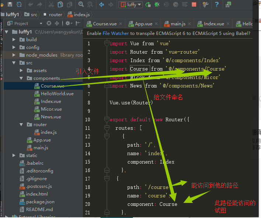Switch to the main.js editor tab
Viewport: 261px width, 218px height.
click(x=177, y=24)
